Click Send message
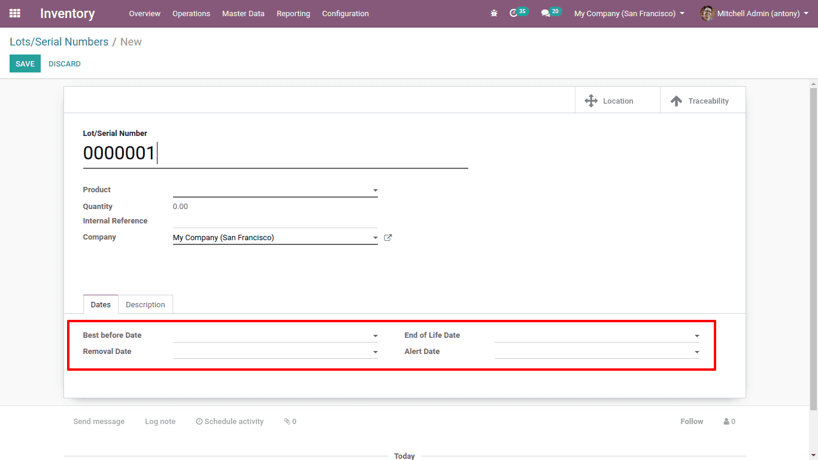 point(99,422)
